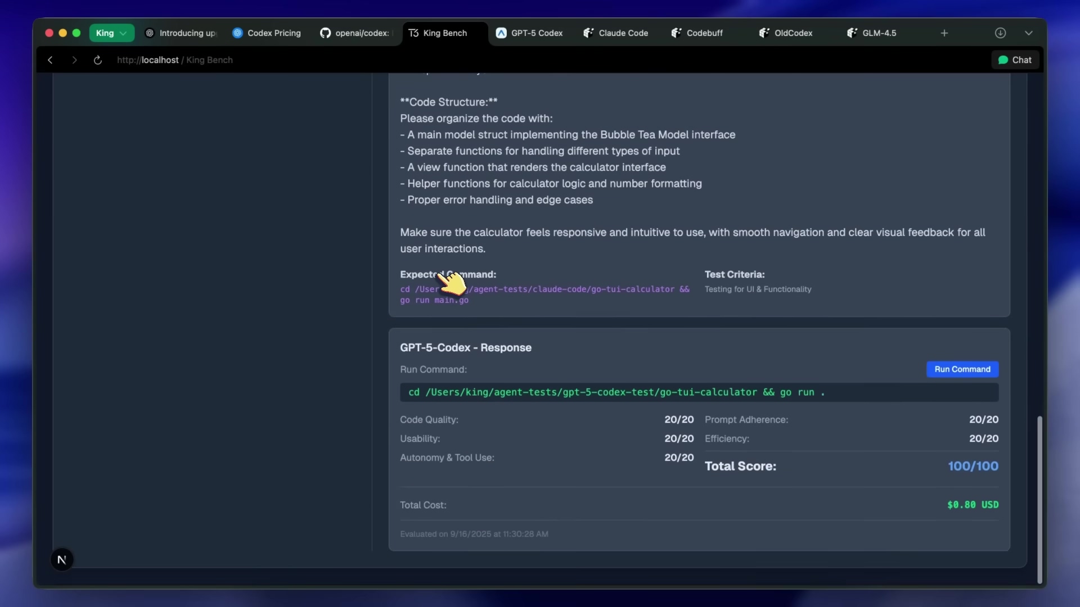Open the downloads icon in tab bar
Viewport: 1080px width, 607px height.
1000,33
